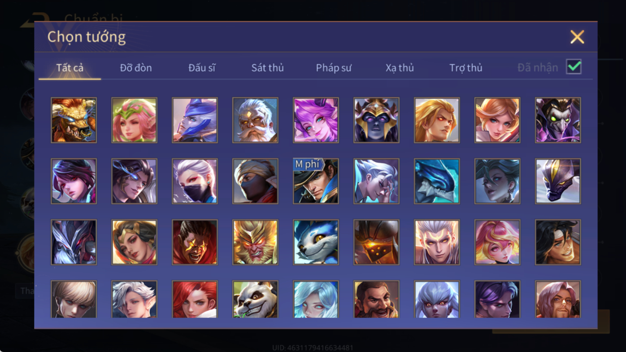
Task: Open the Sát thủ tab
Action: click(268, 68)
